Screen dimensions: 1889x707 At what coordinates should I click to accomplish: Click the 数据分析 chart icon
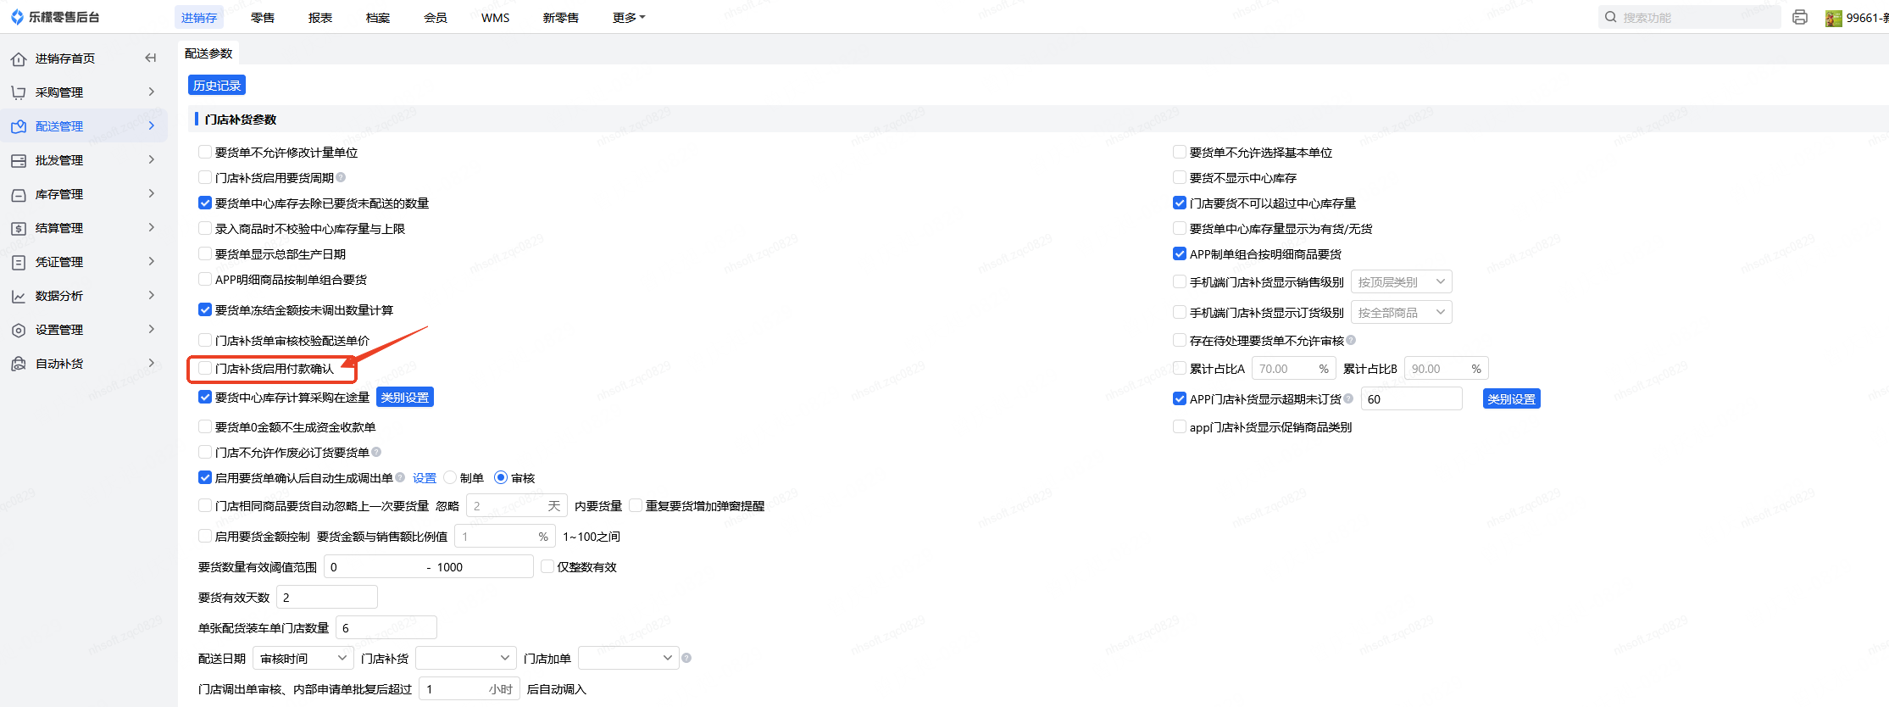[19, 296]
